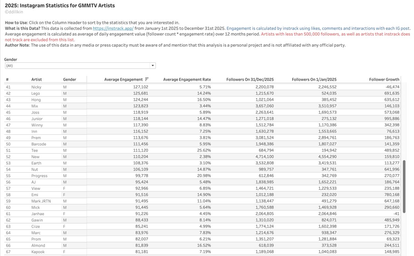414x256 pixels.
Task: Select artist name Kapook
Action: click(x=38, y=252)
